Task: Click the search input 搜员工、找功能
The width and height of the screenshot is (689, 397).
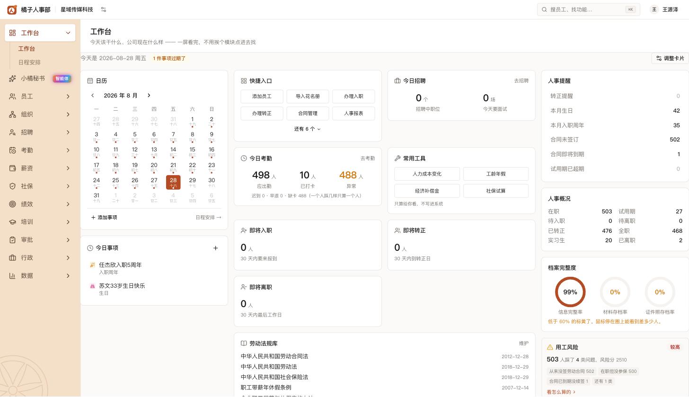Action: tap(588, 9)
